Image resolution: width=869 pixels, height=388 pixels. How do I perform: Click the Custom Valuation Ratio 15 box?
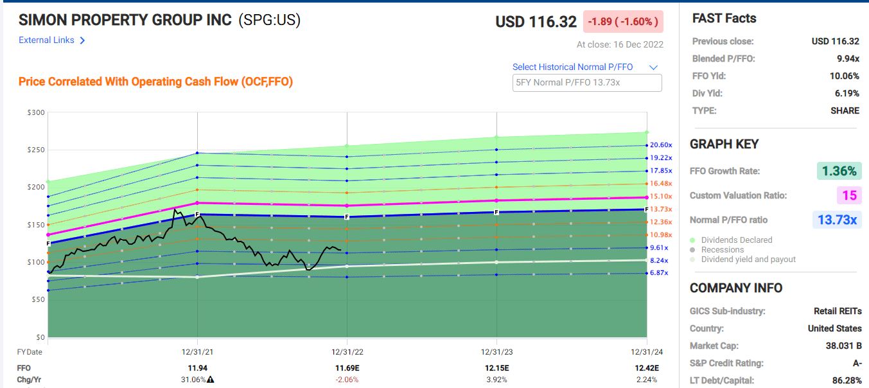tap(850, 195)
